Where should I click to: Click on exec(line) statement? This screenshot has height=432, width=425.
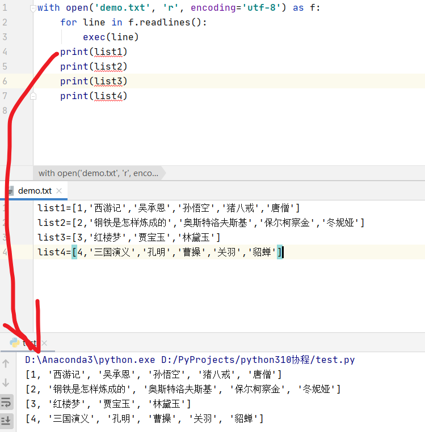pyautogui.click(x=111, y=37)
